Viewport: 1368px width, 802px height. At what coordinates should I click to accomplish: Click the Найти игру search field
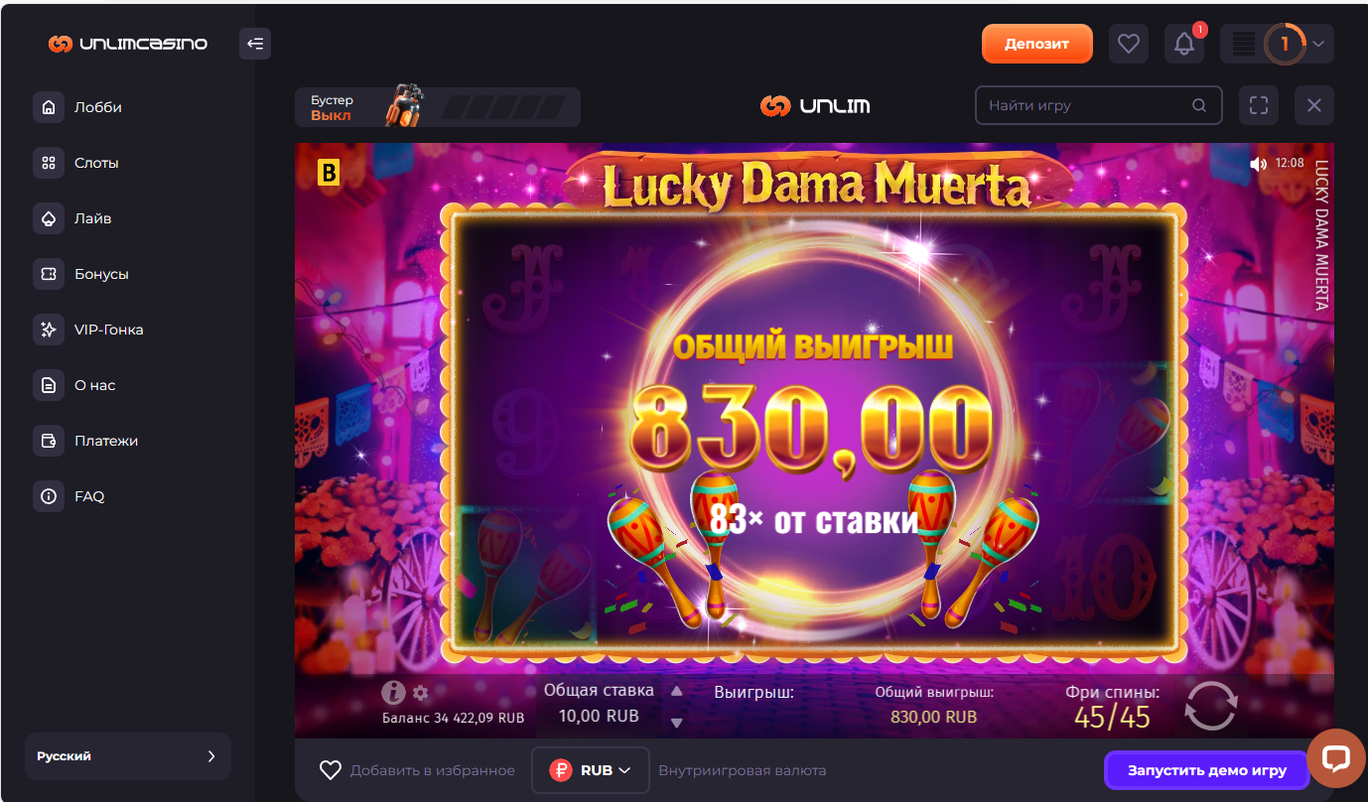[1099, 105]
